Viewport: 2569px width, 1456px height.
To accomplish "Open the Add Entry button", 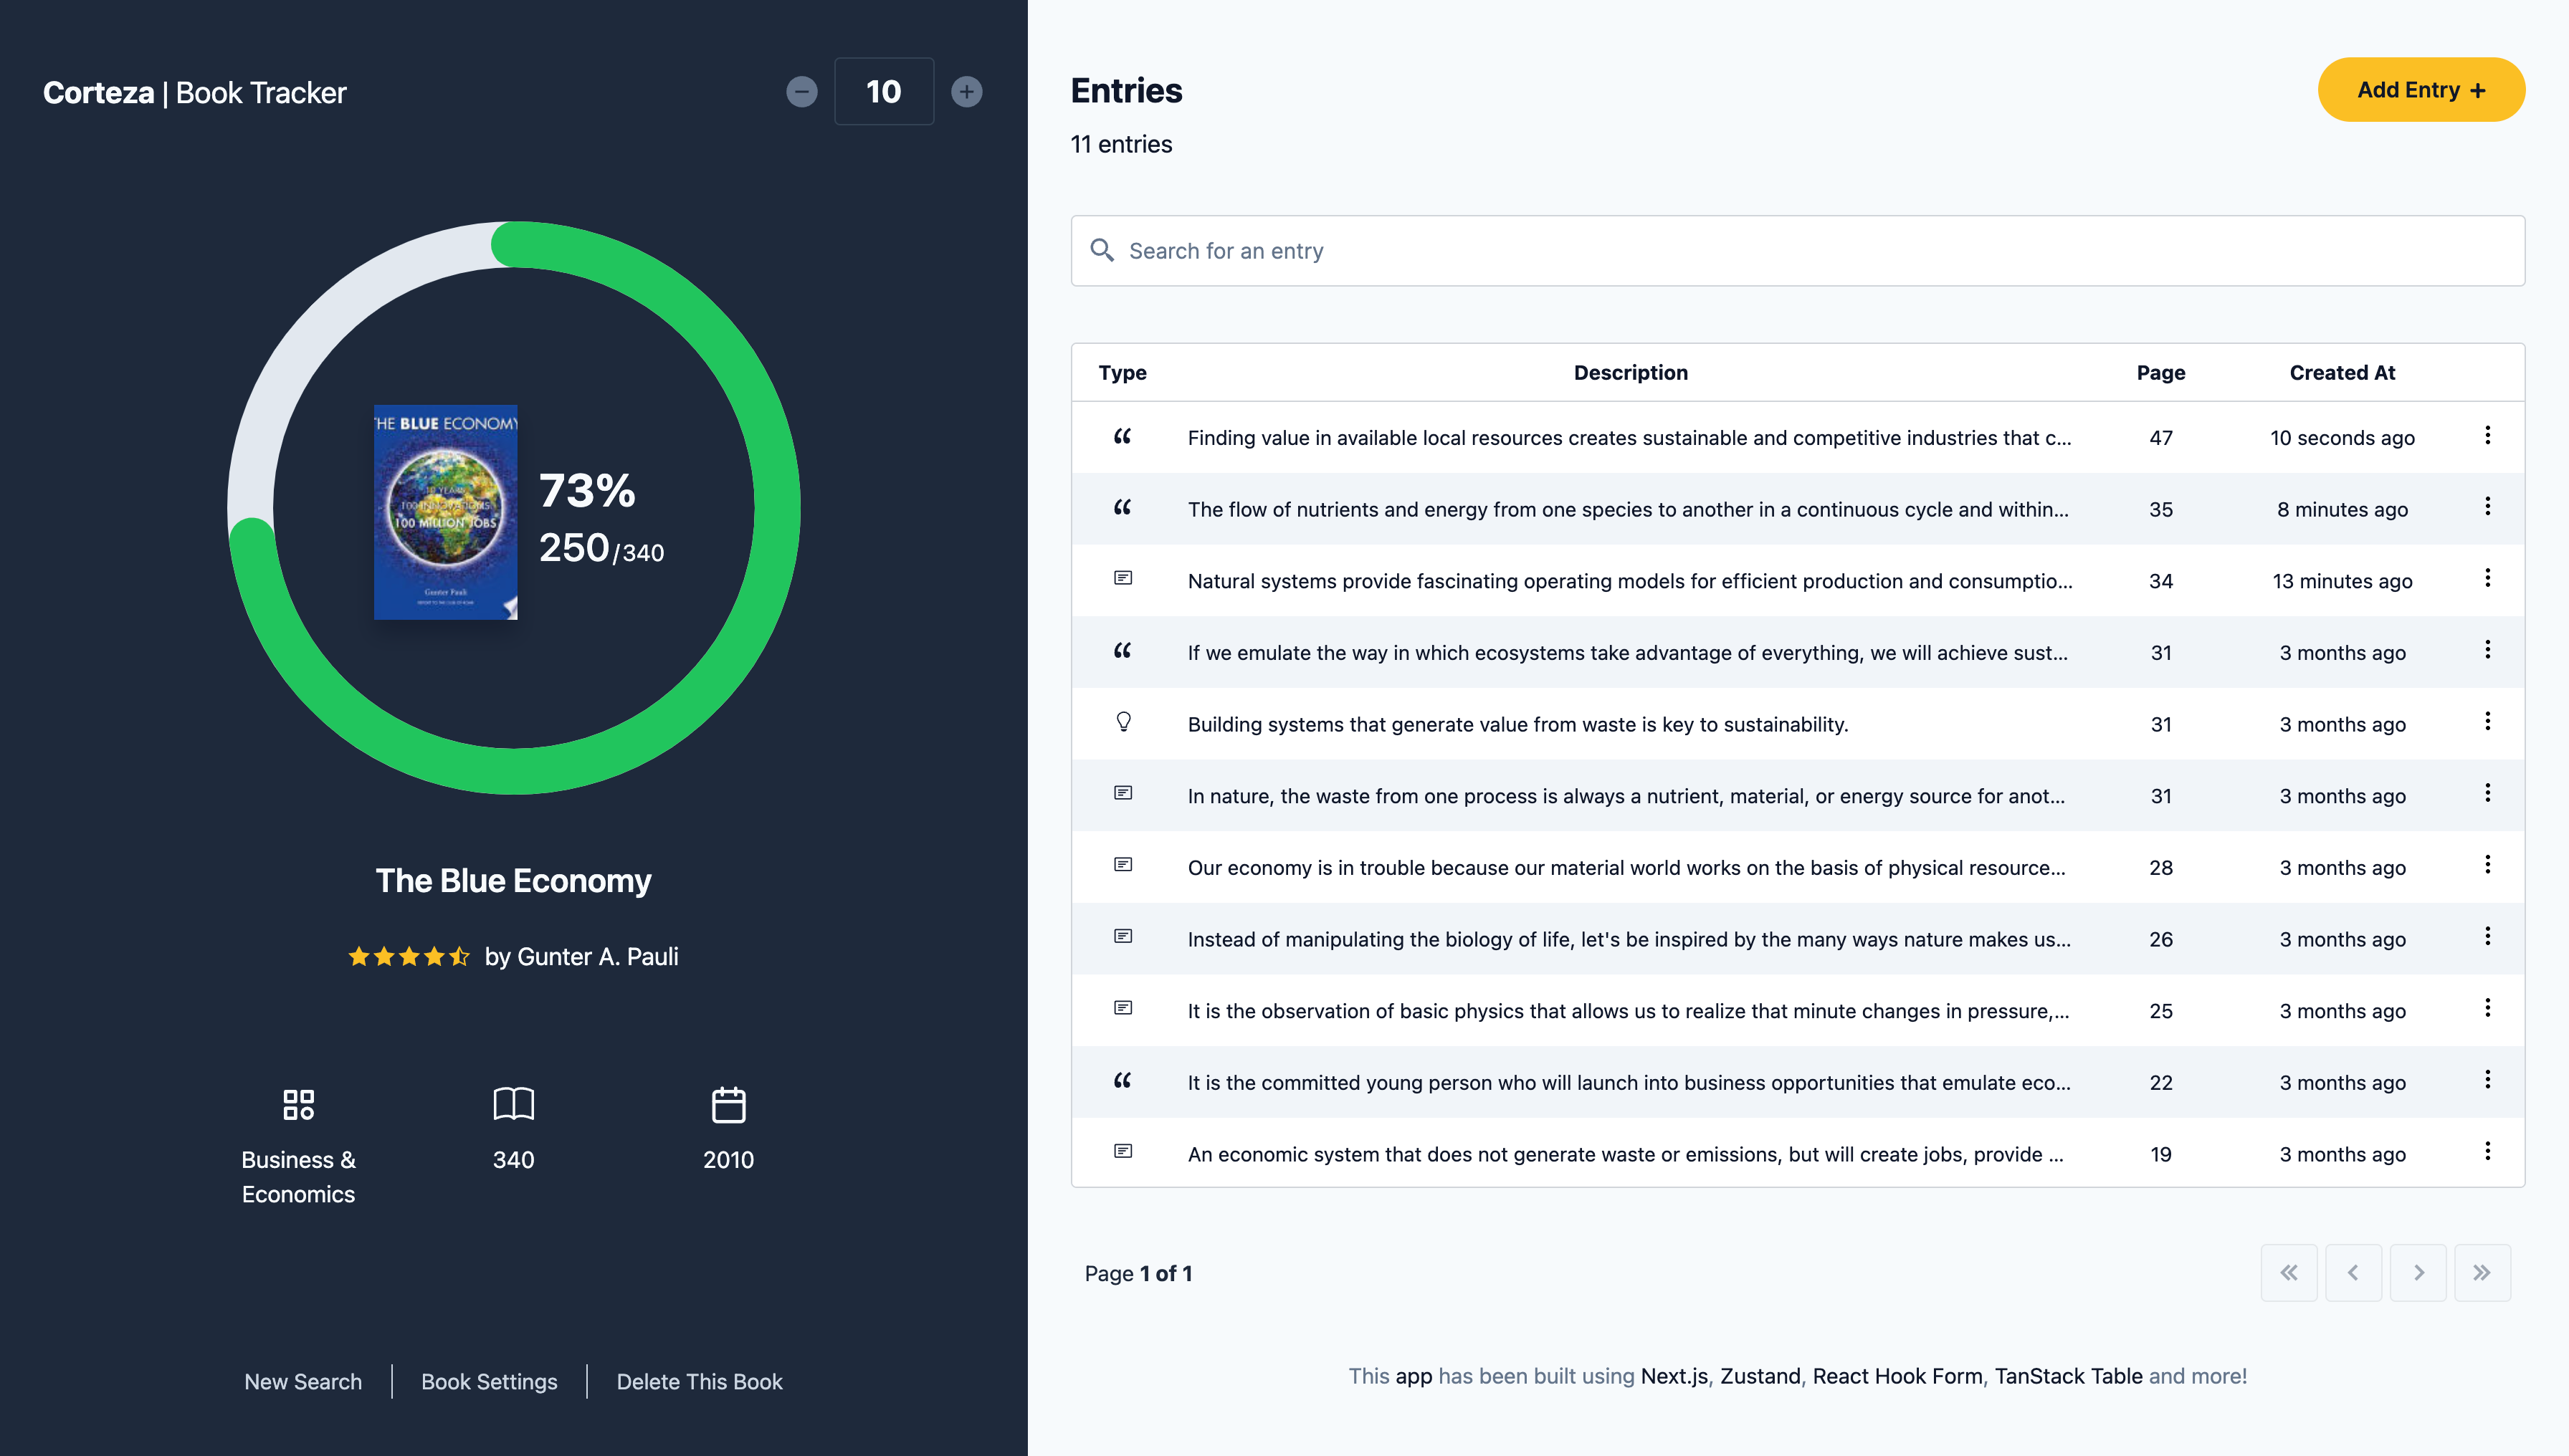I will coord(2419,90).
